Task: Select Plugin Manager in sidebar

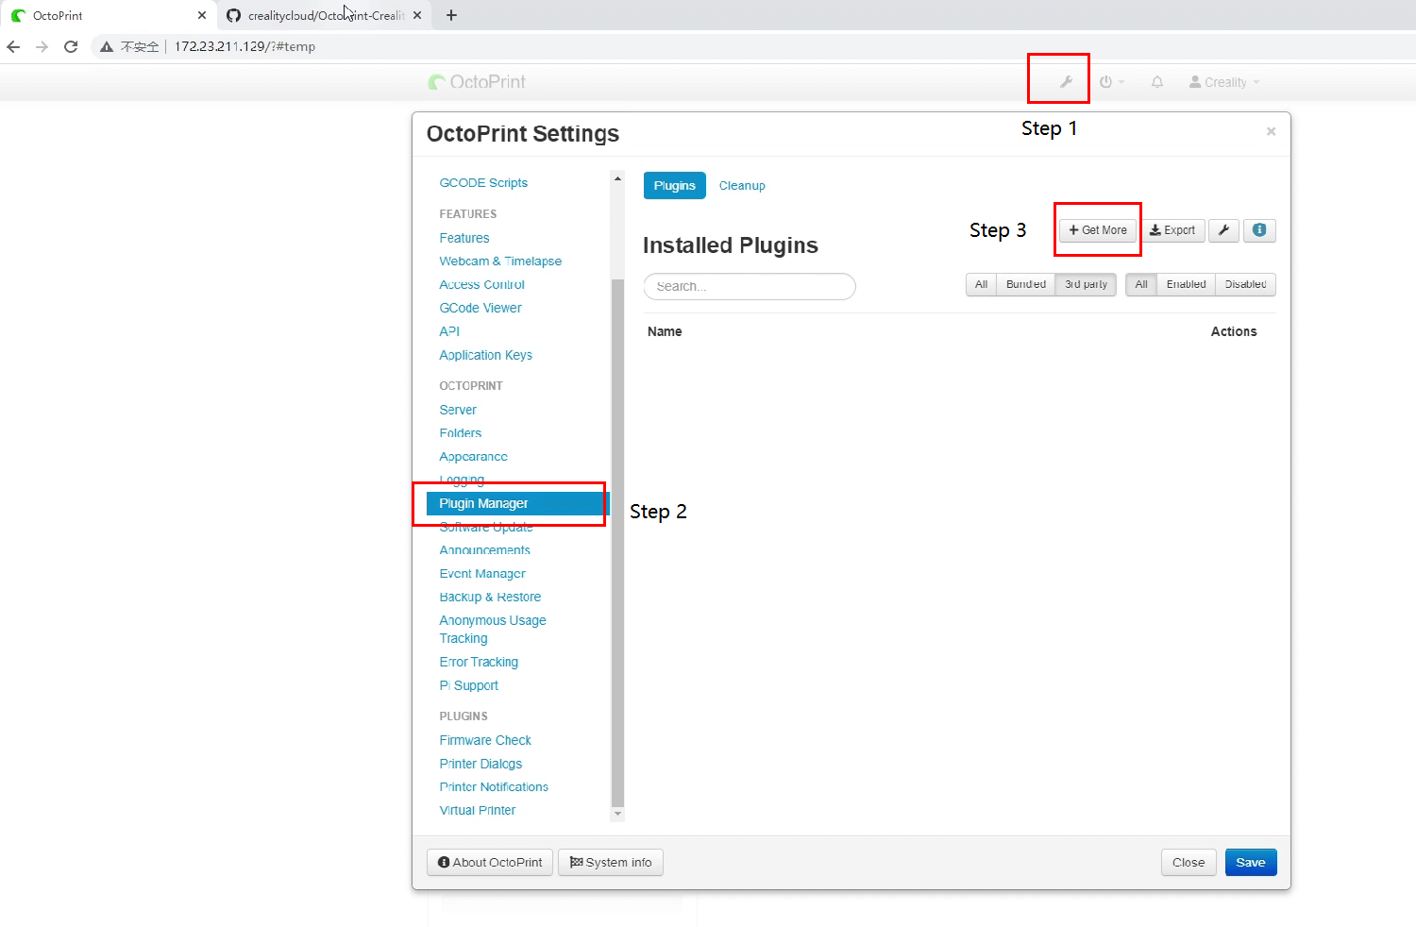Action: (518, 503)
